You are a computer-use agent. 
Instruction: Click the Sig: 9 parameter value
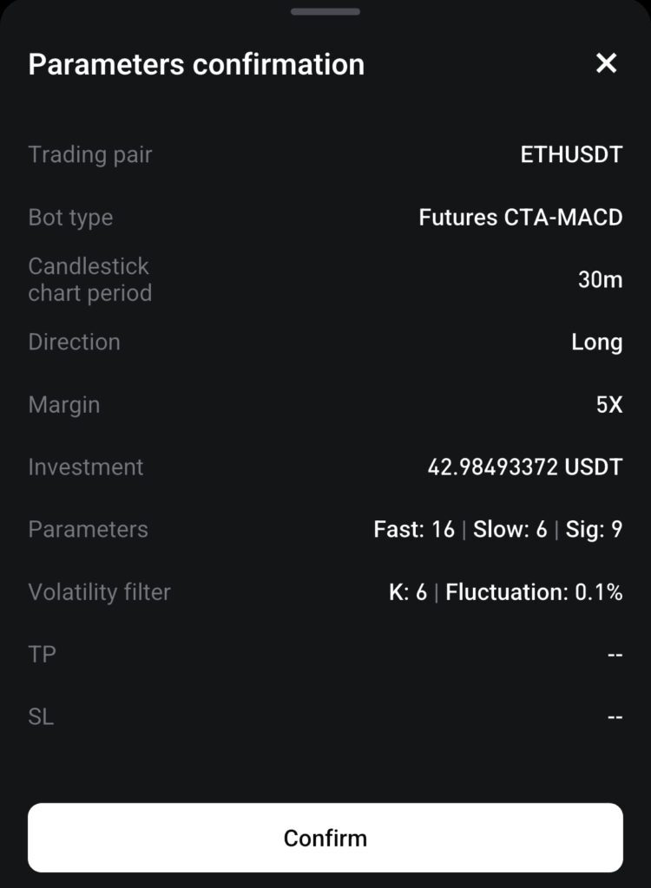[x=594, y=530]
